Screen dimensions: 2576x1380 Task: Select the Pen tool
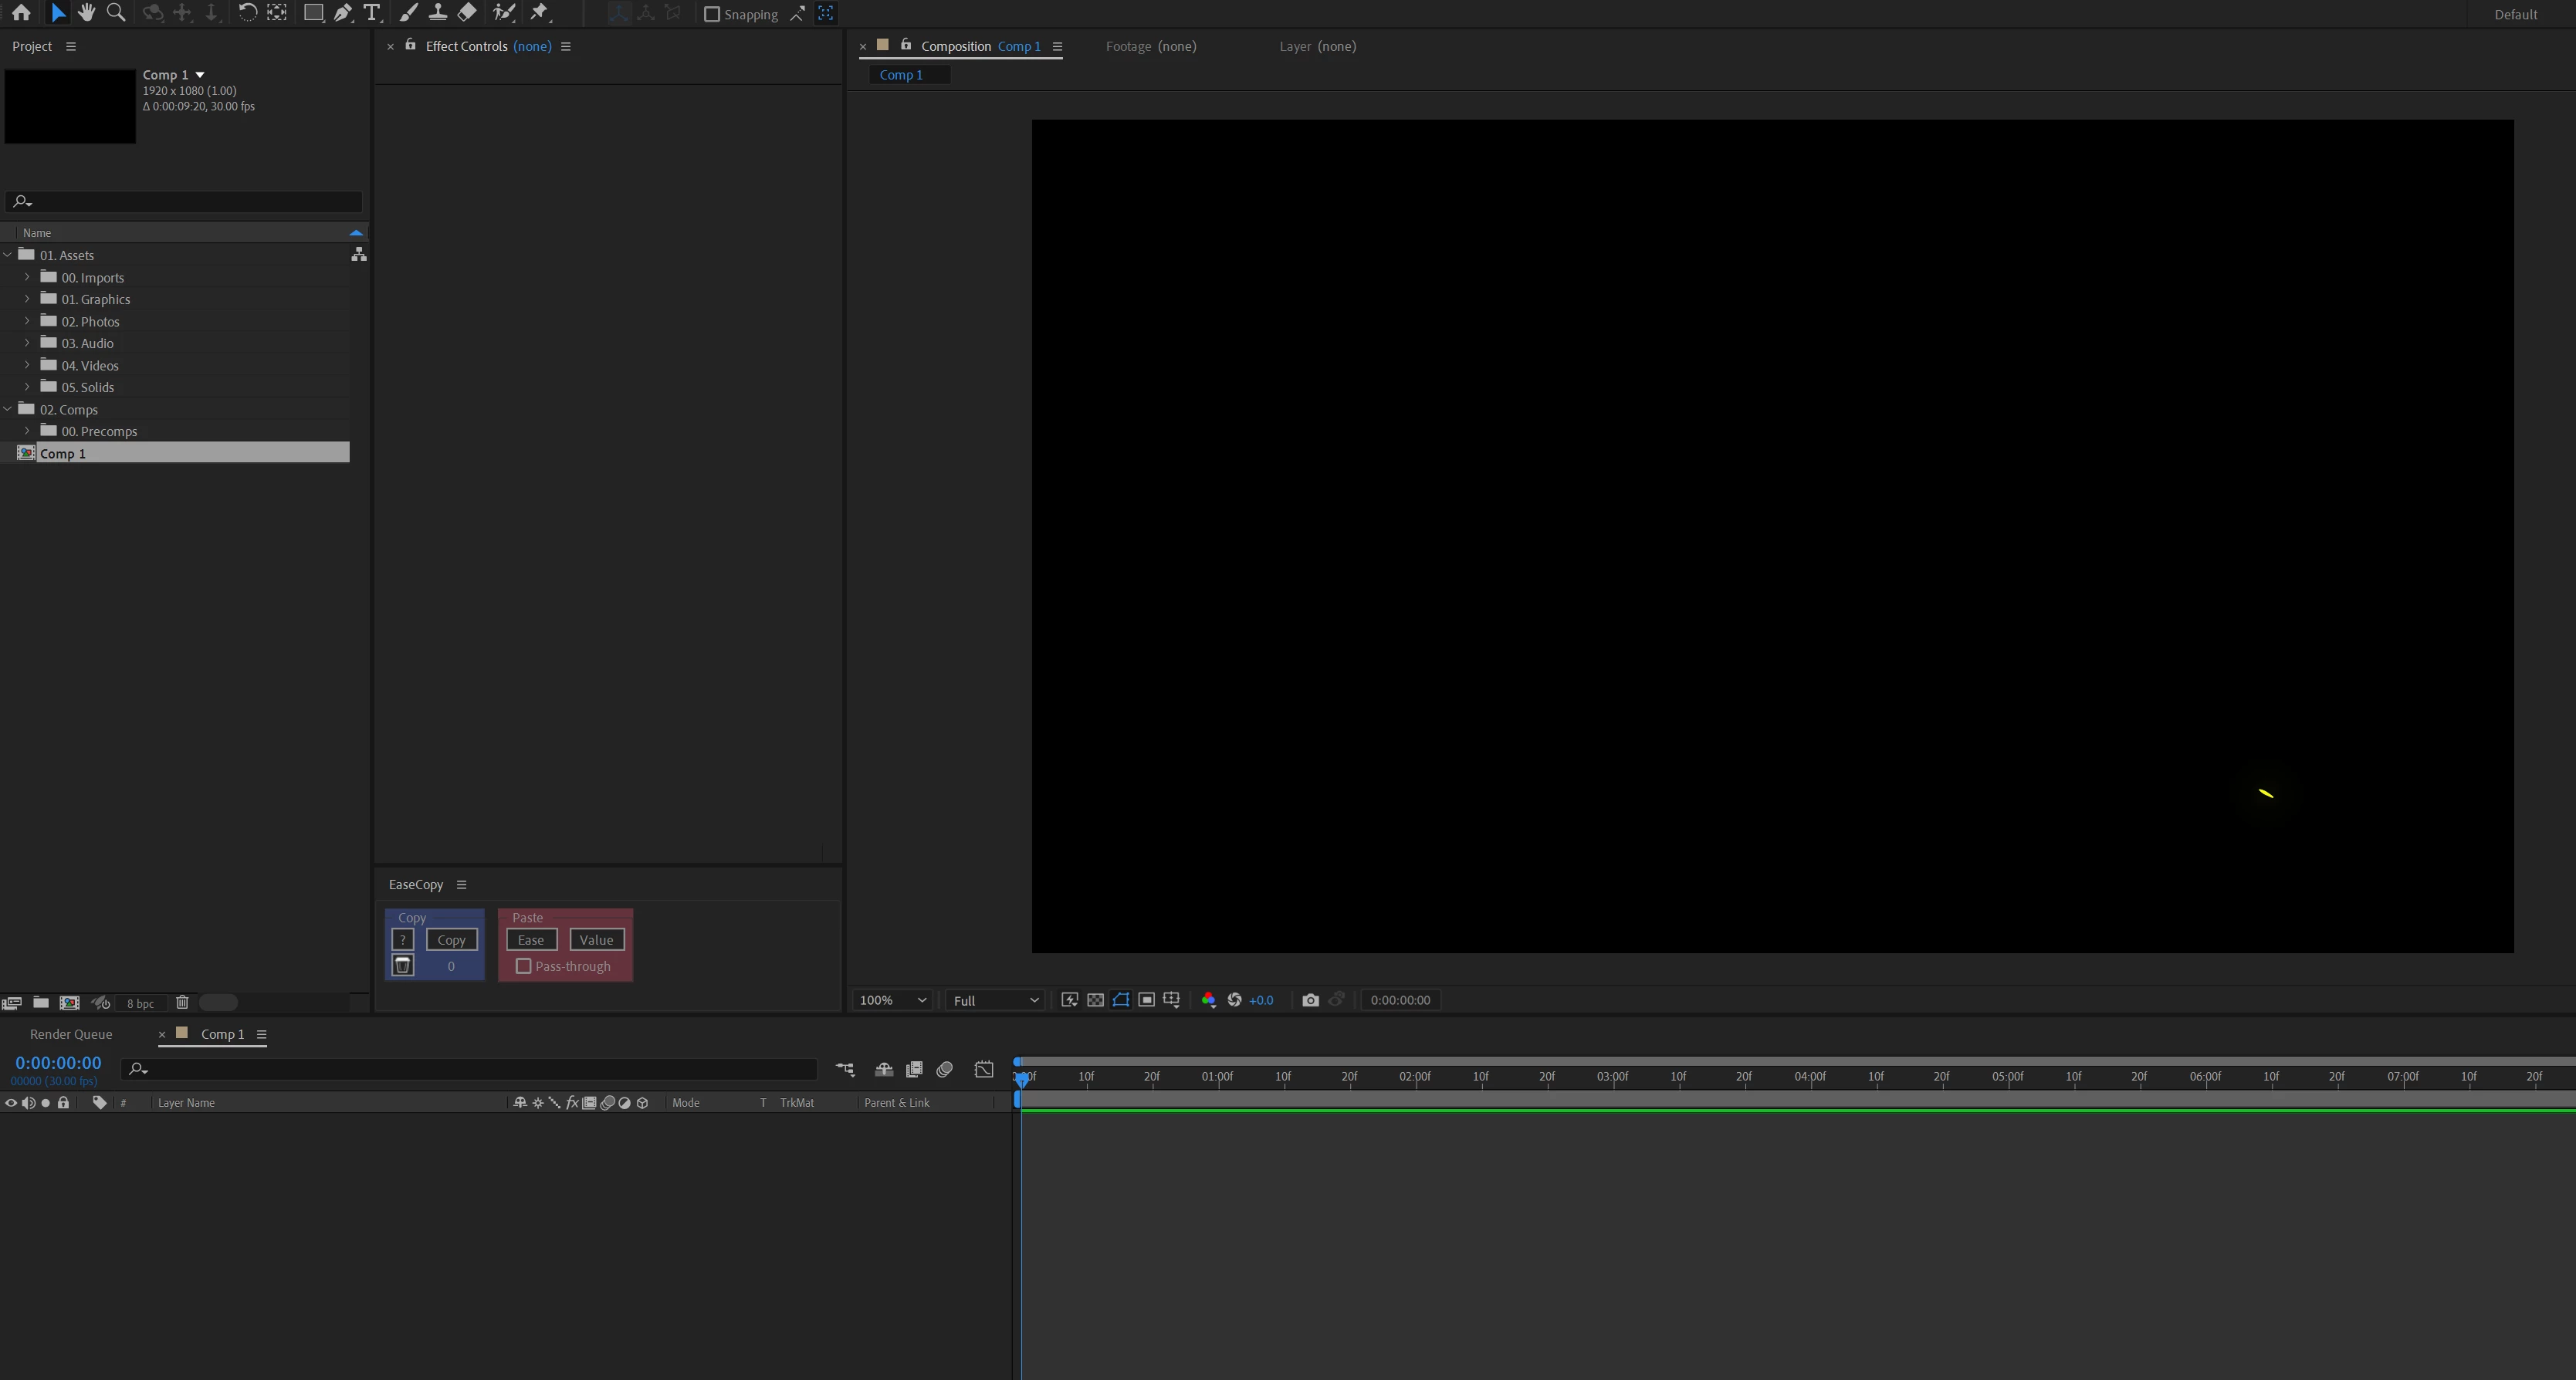[343, 13]
